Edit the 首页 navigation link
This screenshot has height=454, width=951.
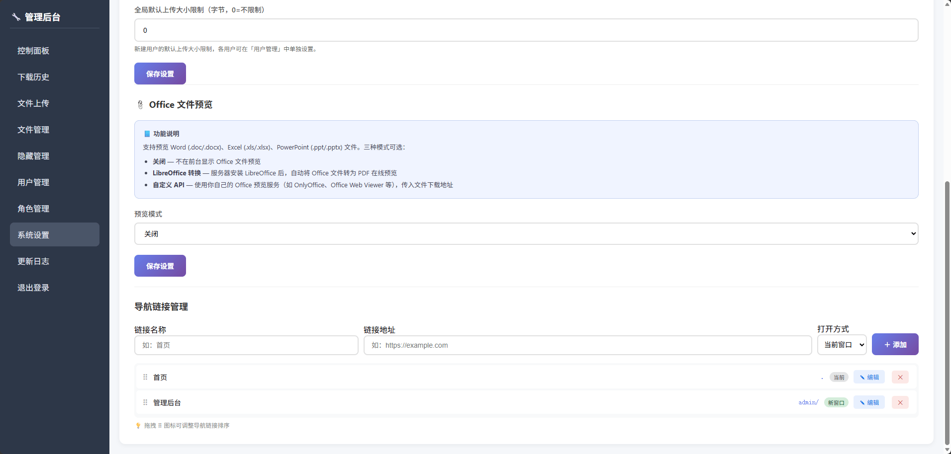click(869, 377)
